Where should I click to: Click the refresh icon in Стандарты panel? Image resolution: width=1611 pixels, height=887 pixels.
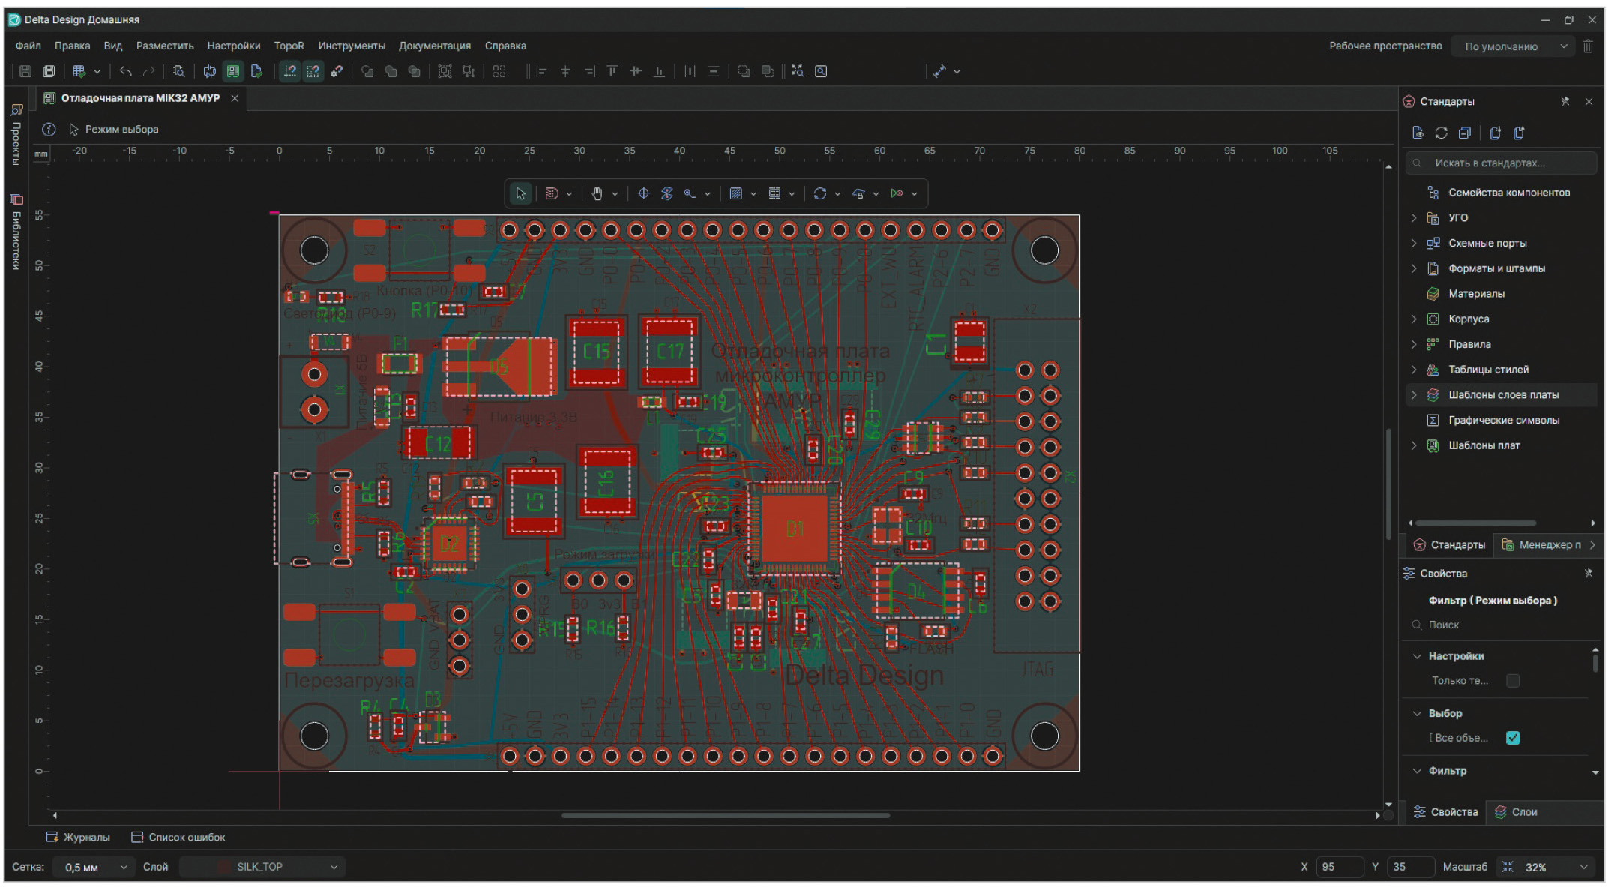tap(1441, 133)
